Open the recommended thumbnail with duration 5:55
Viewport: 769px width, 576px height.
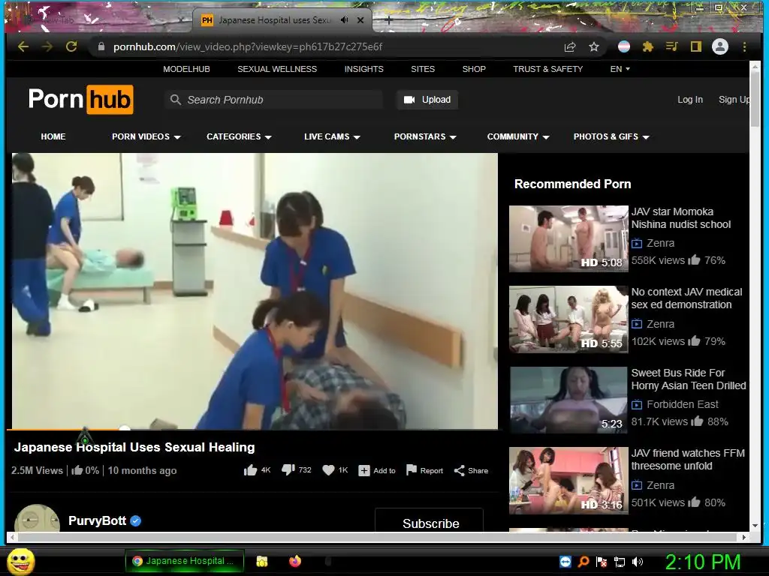click(x=568, y=319)
